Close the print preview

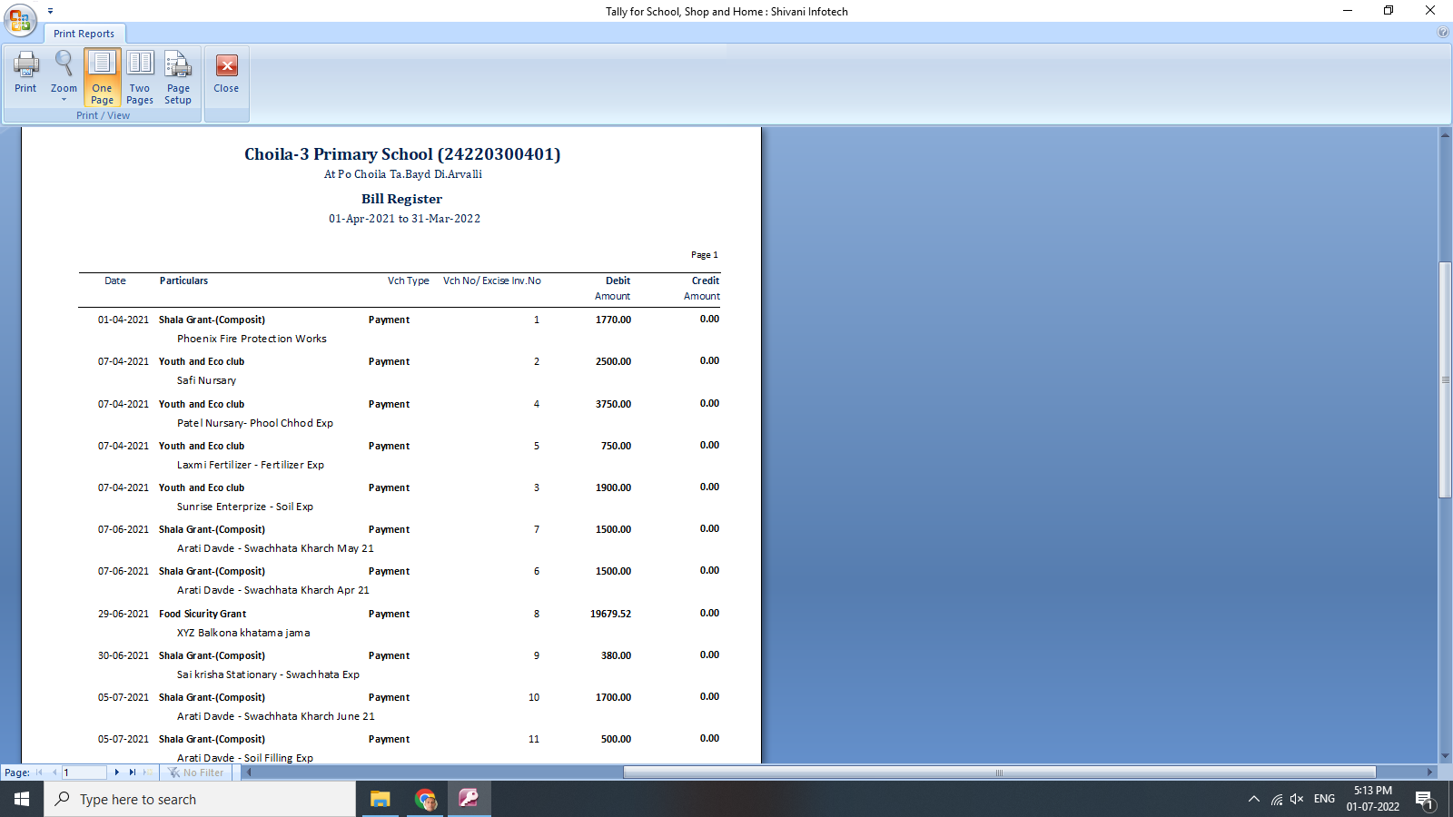[x=226, y=73]
